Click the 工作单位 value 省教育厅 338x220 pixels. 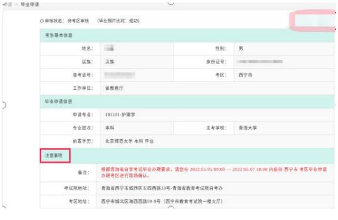114,88
